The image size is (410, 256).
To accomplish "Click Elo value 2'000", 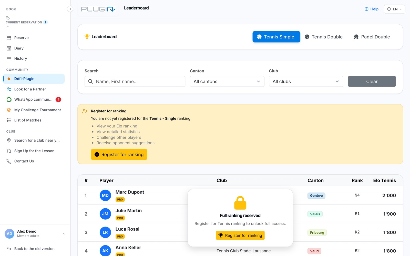I will click(389, 195).
